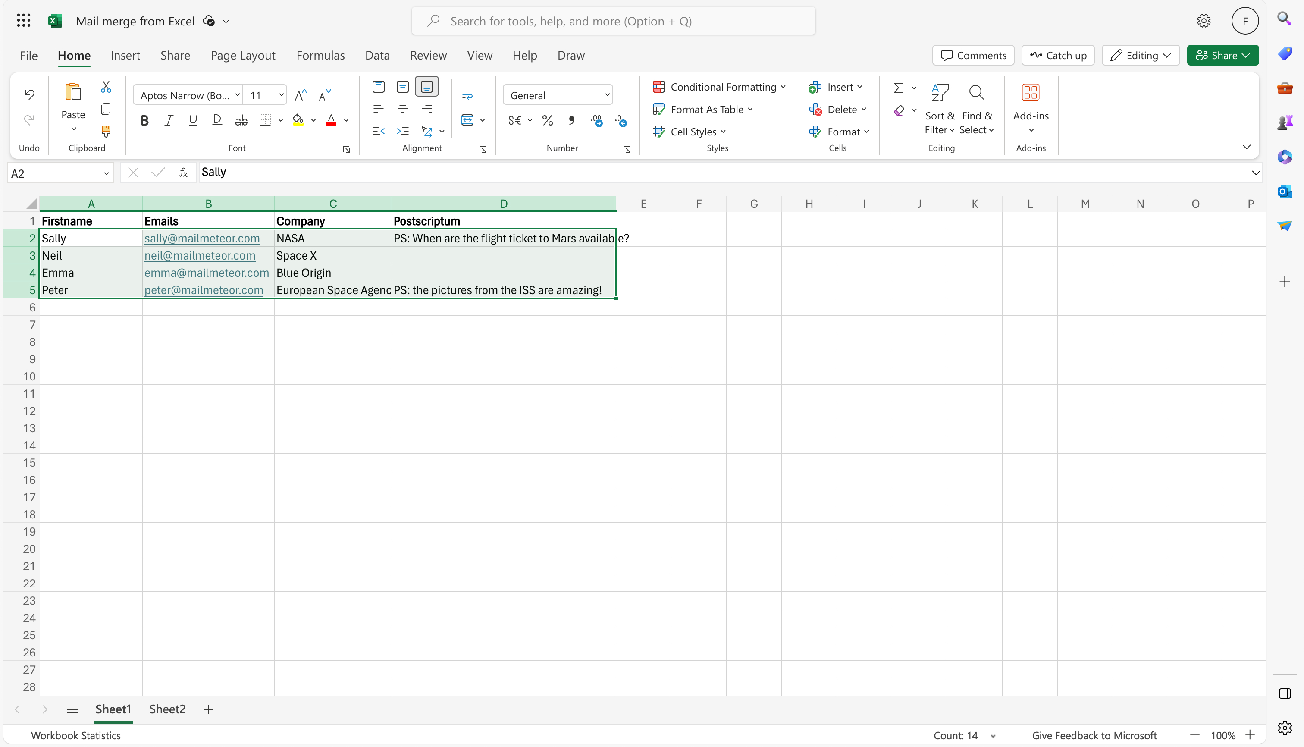This screenshot has height=747, width=1304.
Task: Click the green Share button
Action: pos(1222,55)
